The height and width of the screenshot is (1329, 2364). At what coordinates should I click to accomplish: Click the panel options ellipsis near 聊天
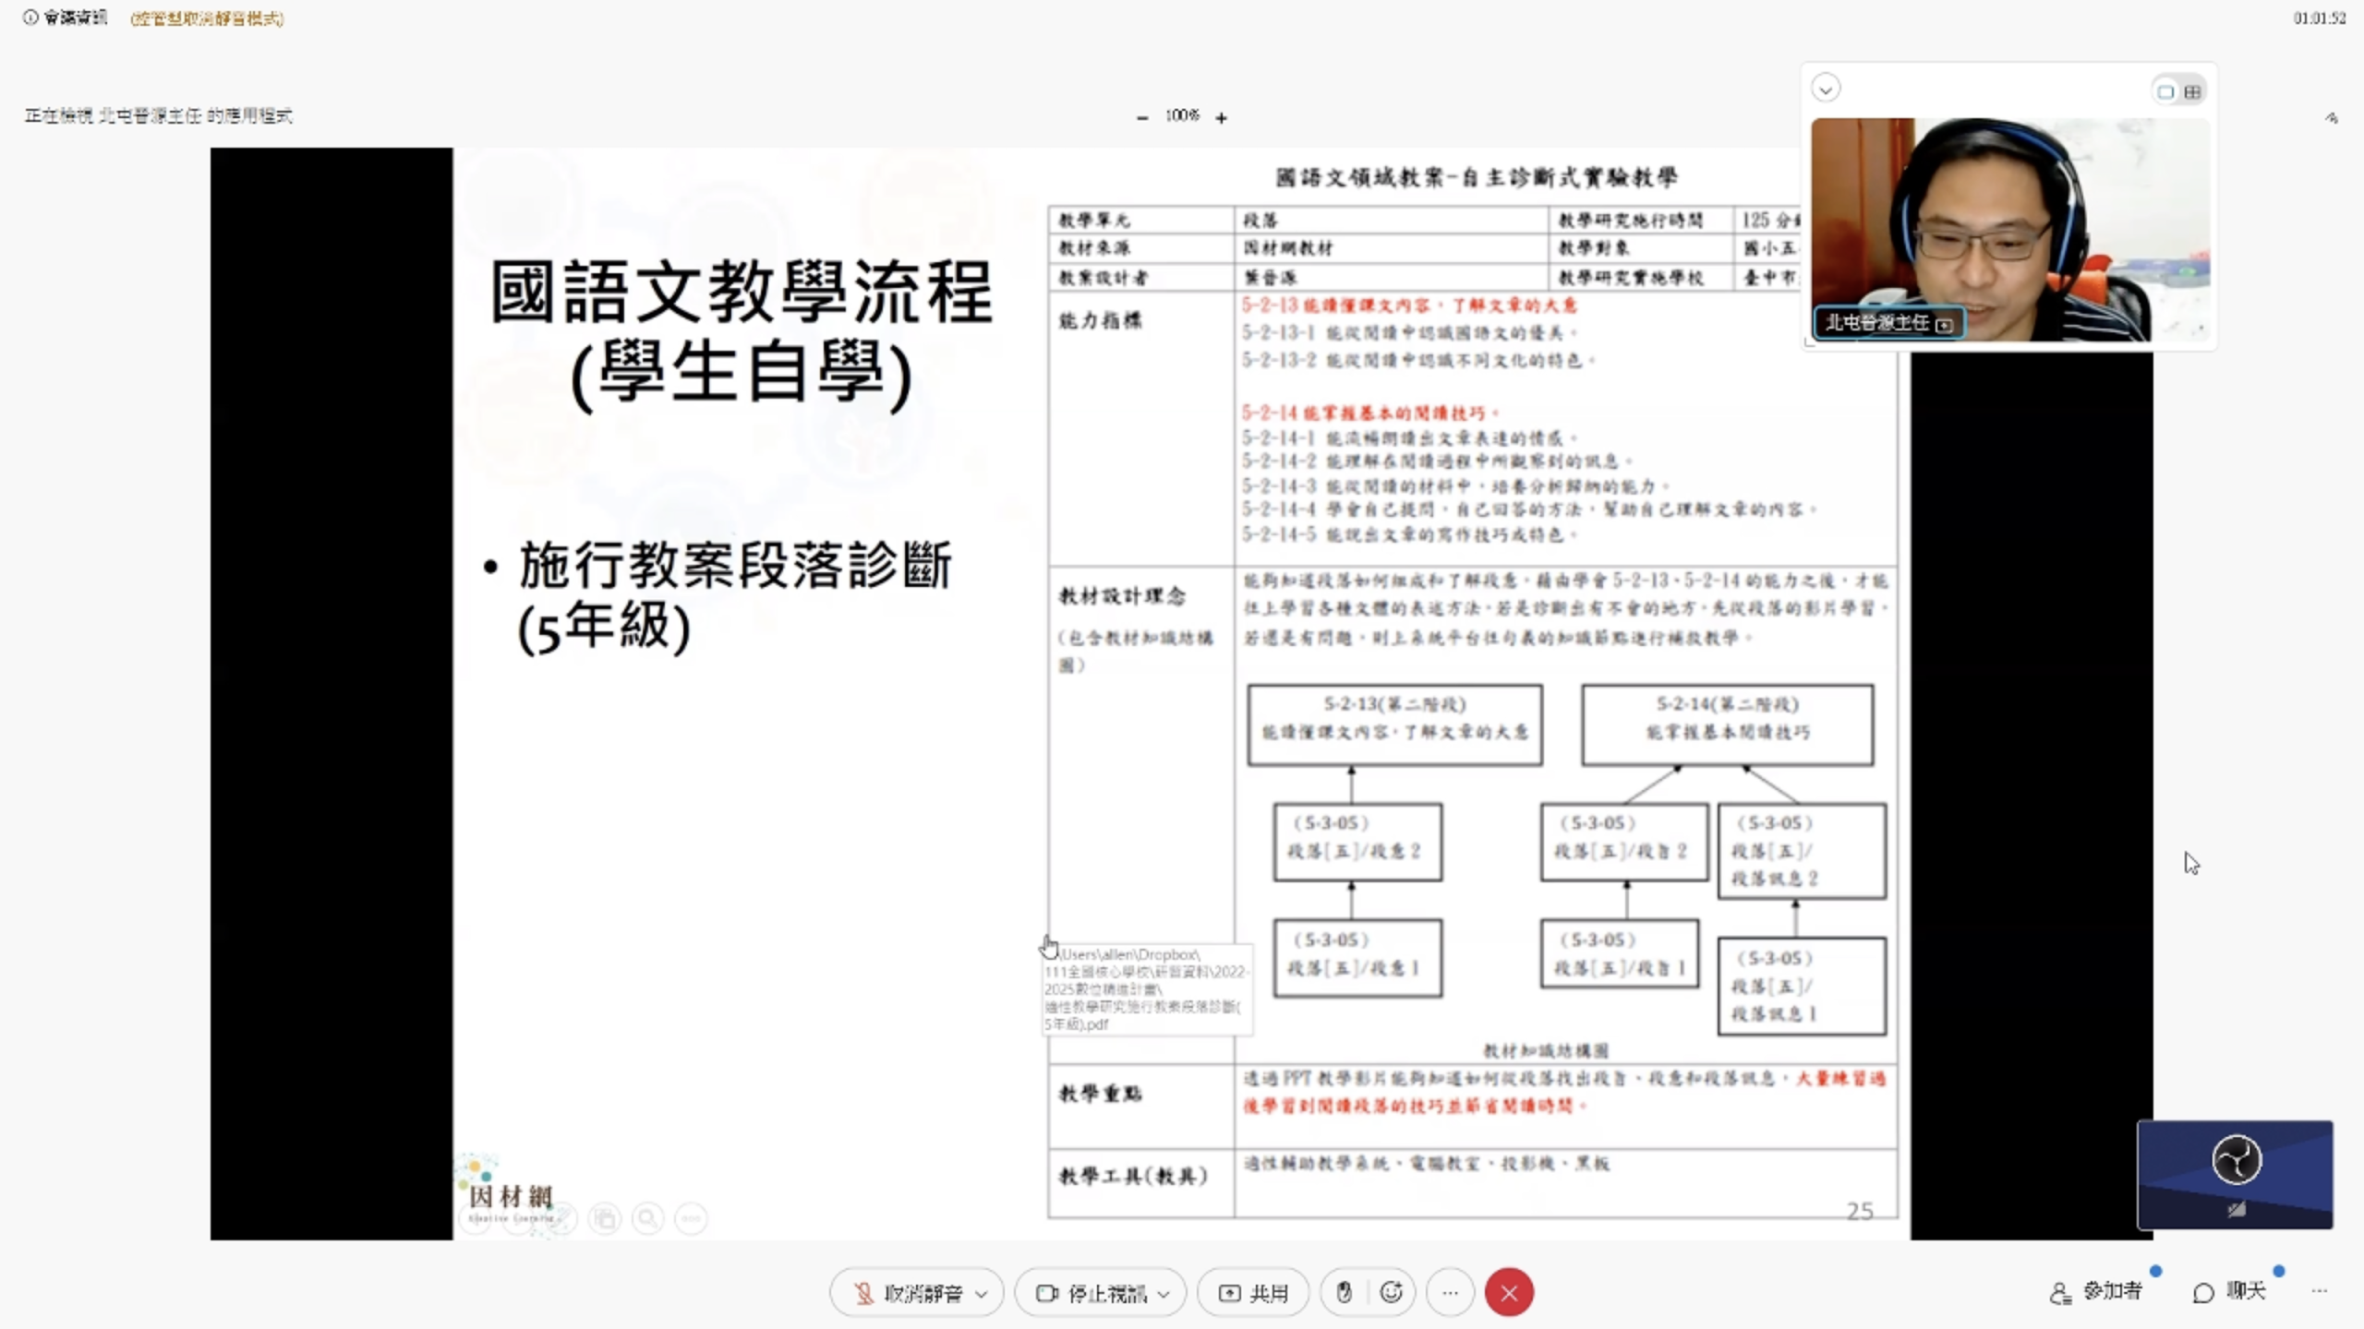tap(2320, 1292)
